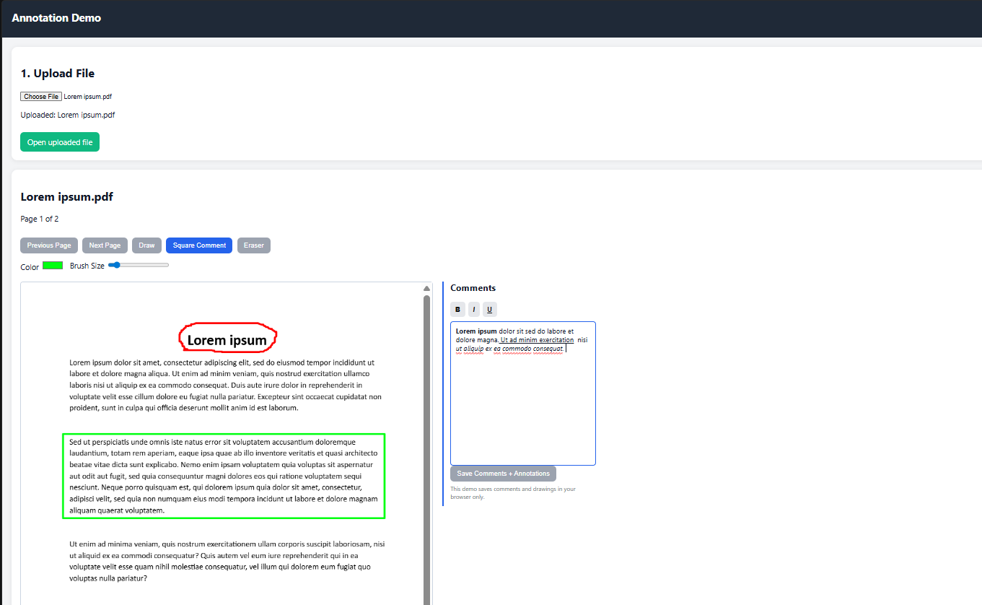Click the green-boxed Sed ut perspiciatis paragraph

pos(224,476)
